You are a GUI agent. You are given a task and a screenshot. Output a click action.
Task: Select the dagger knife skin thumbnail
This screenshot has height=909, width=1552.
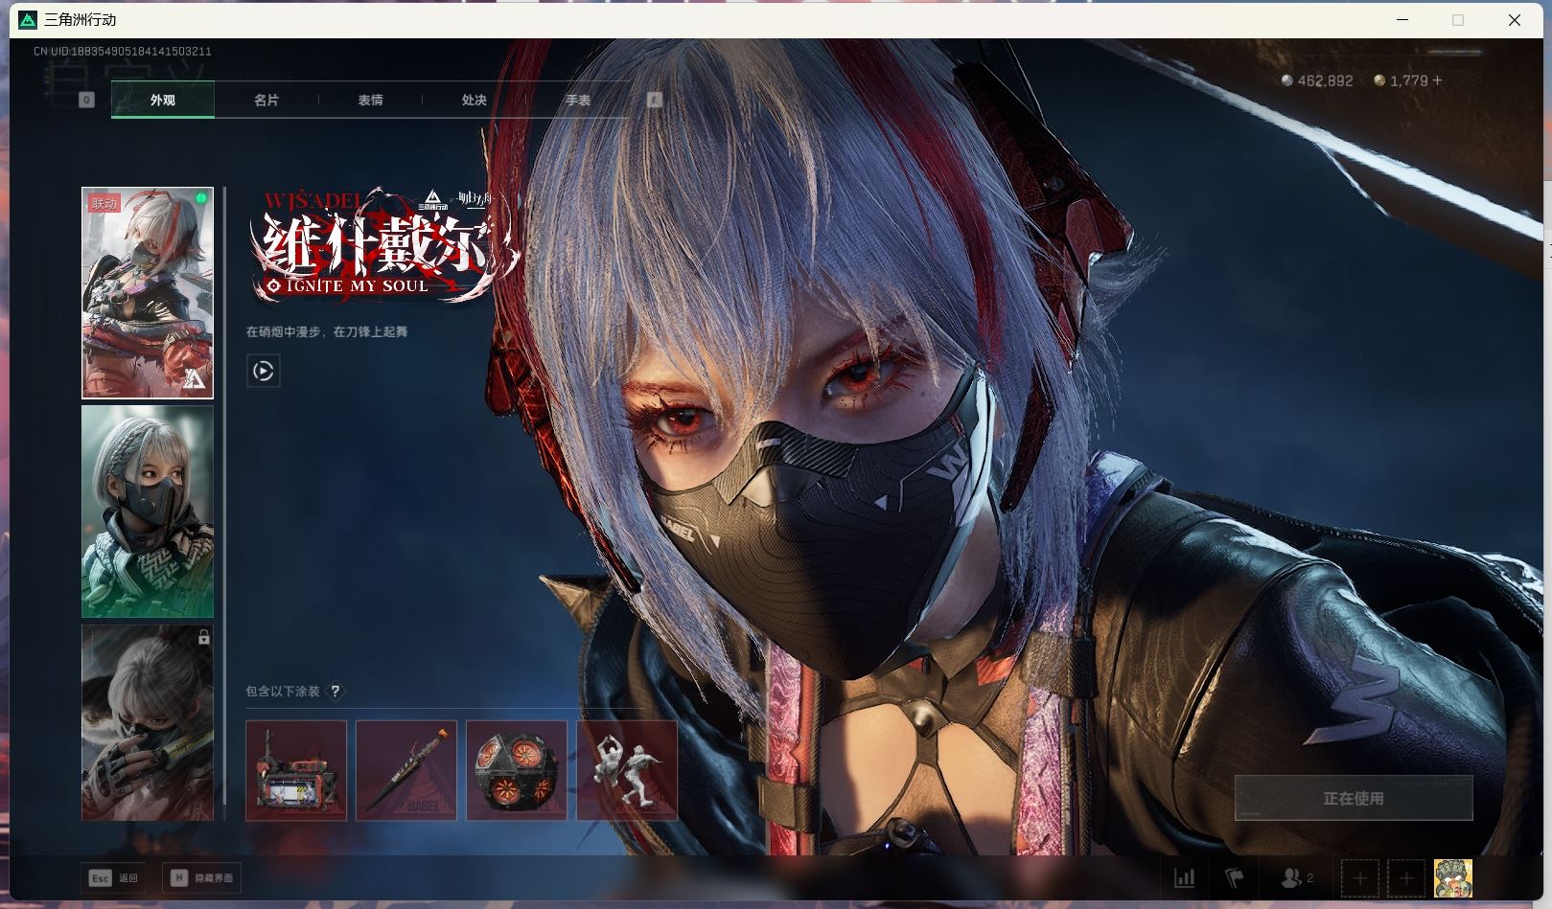[x=406, y=770]
